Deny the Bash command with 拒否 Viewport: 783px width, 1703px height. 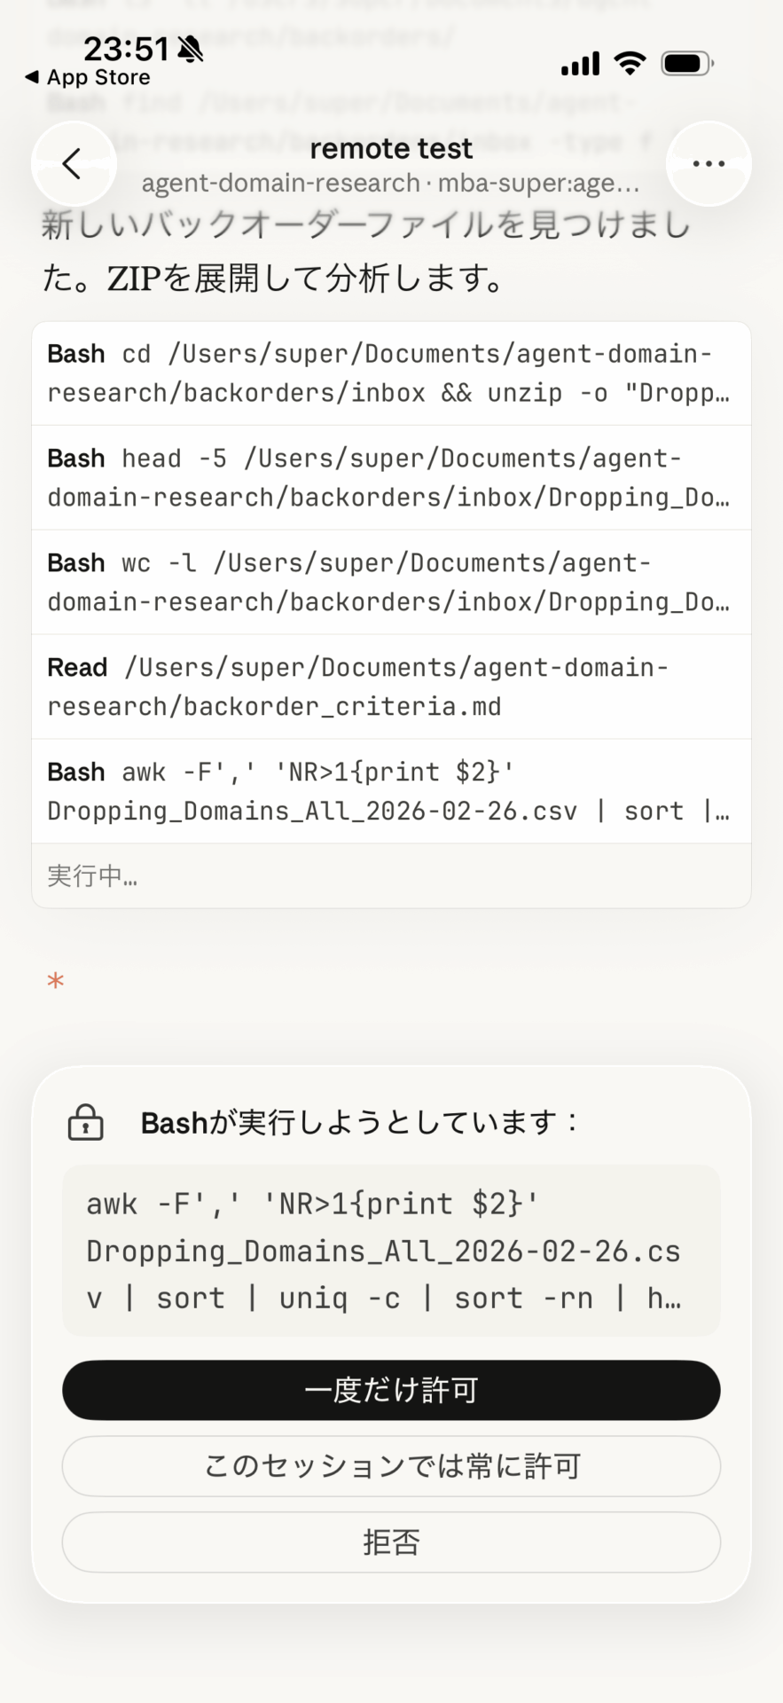click(391, 1542)
